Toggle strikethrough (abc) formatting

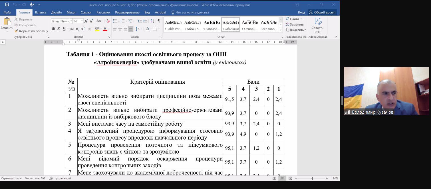[x=72, y=29]
